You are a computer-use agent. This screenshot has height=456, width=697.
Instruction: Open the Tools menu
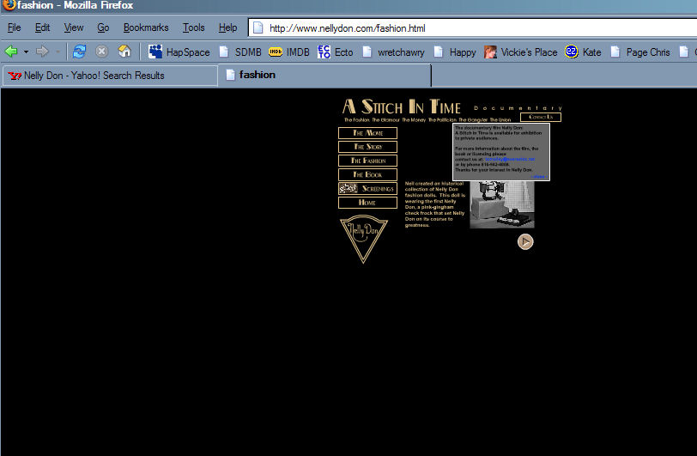pos(193,27)
